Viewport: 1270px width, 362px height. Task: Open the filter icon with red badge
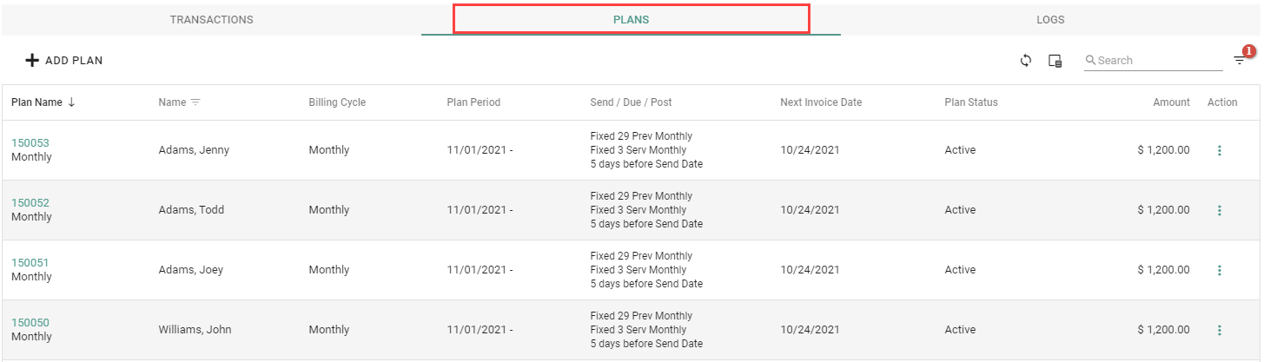click(1240, 60)
